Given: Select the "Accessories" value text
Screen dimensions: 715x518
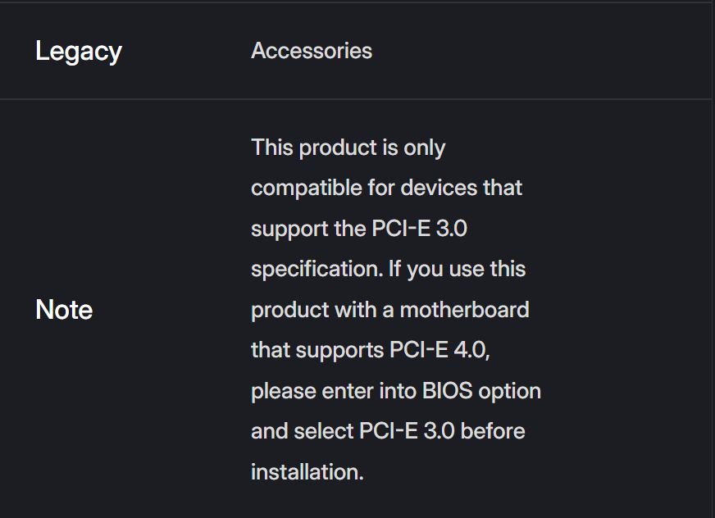Looking at the screenshot, I should tap(312, 51).
